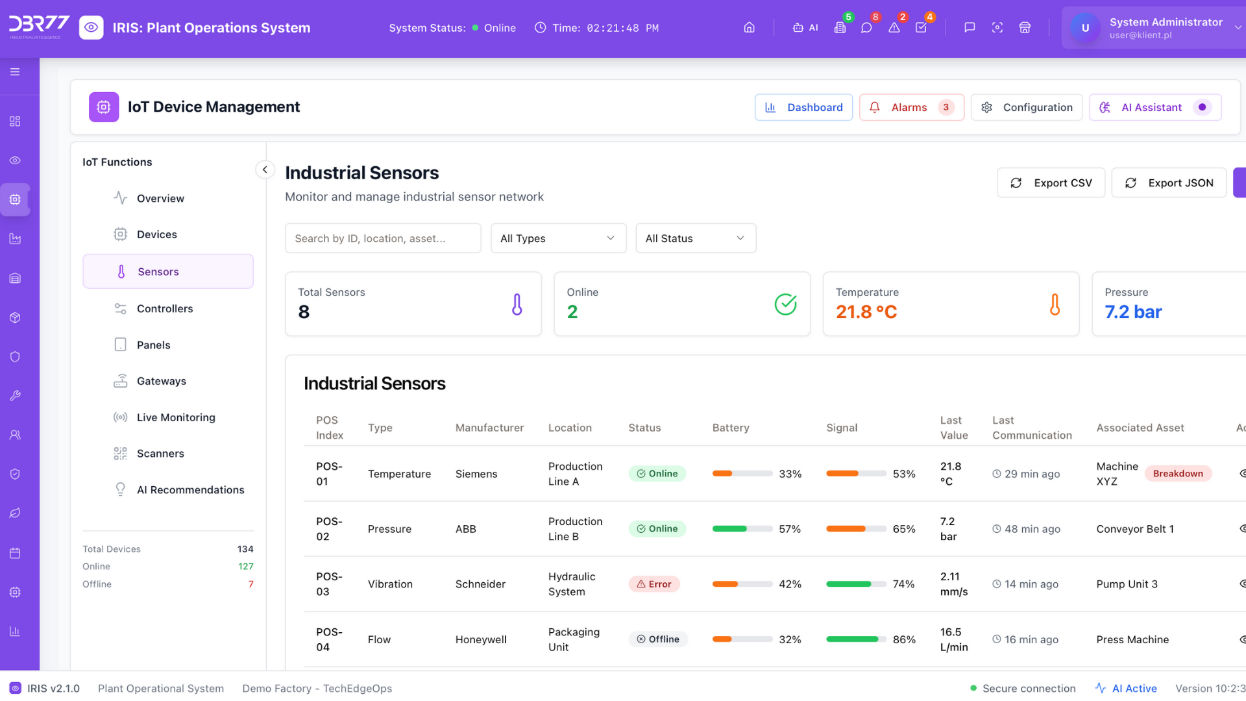
Task: Open Live Monitoring menu item
Action: point(175,417)
